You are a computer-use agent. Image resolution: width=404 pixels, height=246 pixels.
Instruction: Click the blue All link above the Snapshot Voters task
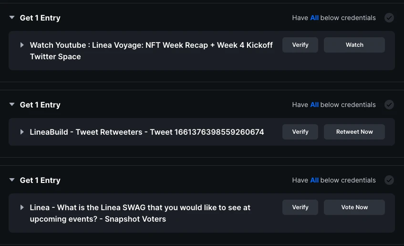coord(314,180)
